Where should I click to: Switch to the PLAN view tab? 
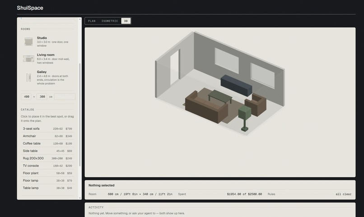click(x=92, y=21)
